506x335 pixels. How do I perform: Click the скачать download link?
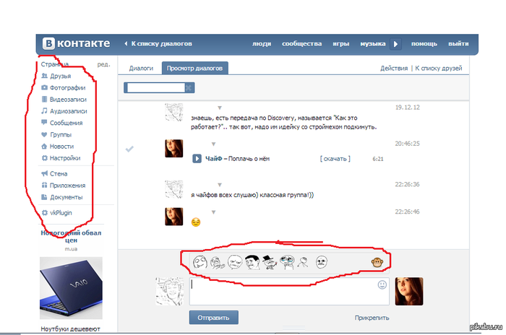coord(335,158)
